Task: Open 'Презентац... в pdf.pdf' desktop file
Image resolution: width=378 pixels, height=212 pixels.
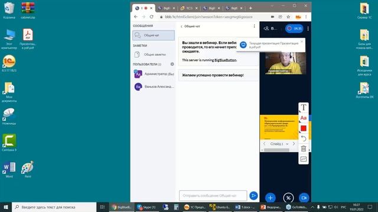Action: click(28, 39)
